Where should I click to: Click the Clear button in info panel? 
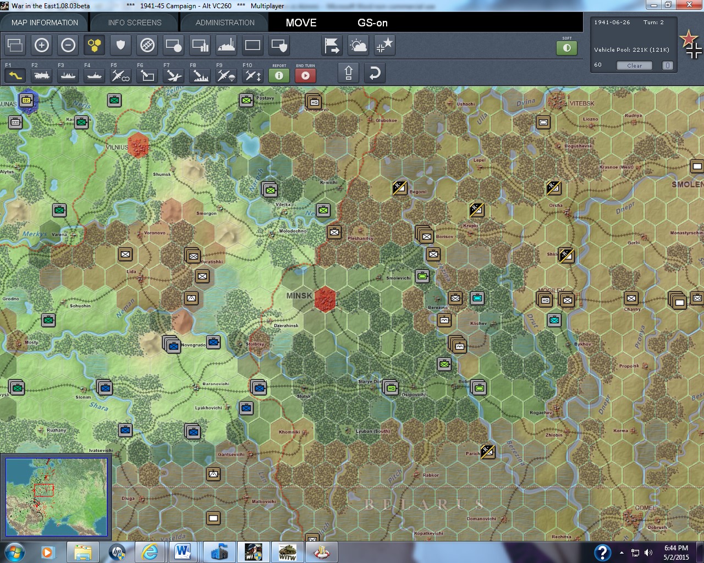[x=634, y=65]
